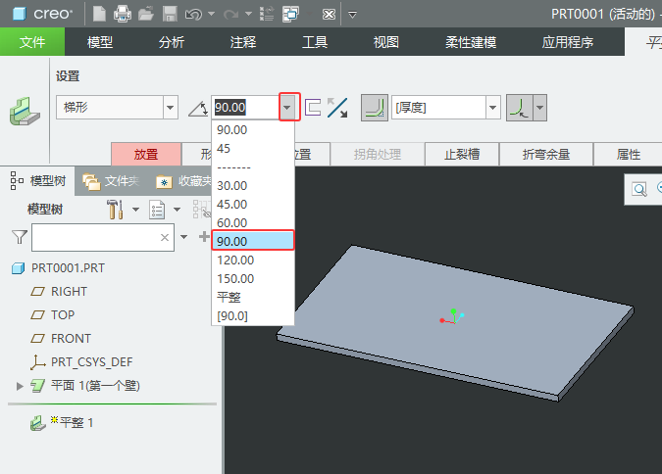The height and width of the screenshot is (474, 662).
Task: Switch to the 柔性建模 ribbon tab
Action: (x=471, y=42)
